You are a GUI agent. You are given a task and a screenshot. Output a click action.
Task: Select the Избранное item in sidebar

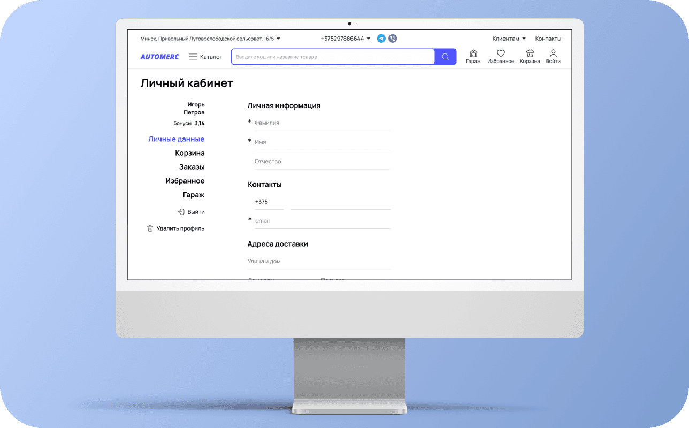(x=186, y=181)
